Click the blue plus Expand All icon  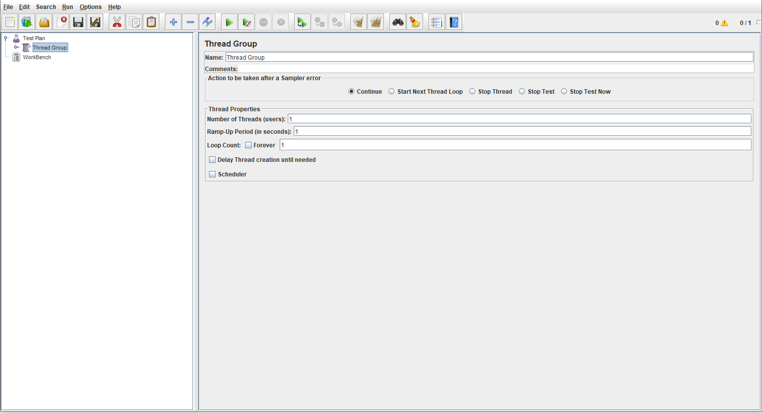click(x=173, y=22)
